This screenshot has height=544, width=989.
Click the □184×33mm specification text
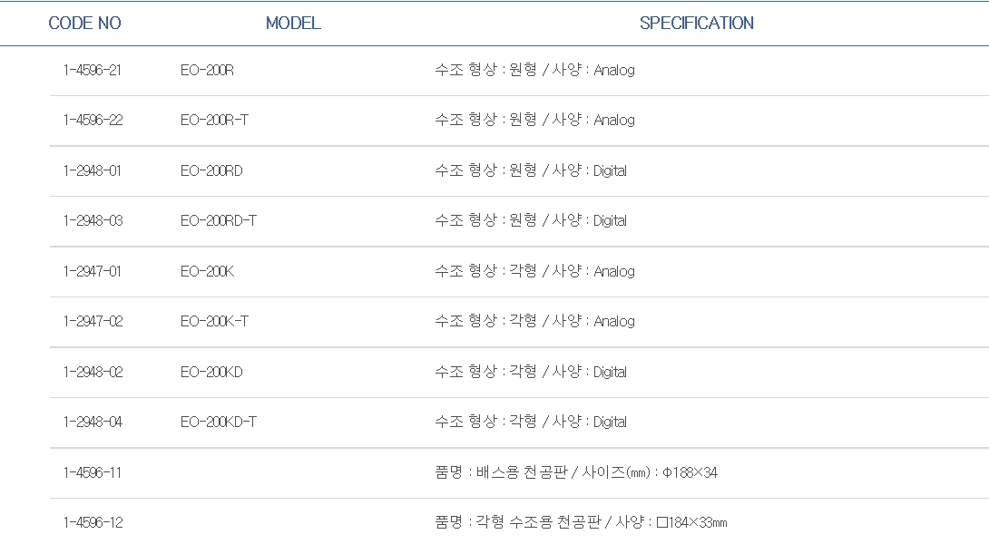click(691, 523)
